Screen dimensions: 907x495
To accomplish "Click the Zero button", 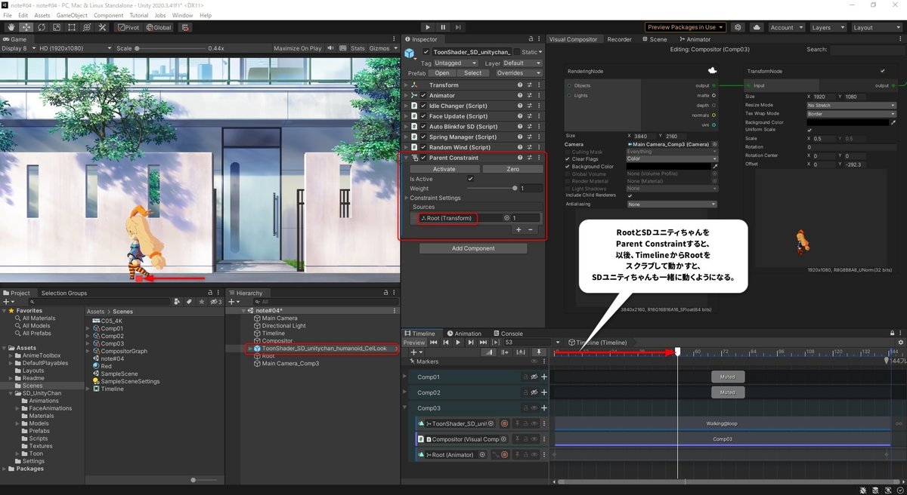I will click(x=512, y=169).
